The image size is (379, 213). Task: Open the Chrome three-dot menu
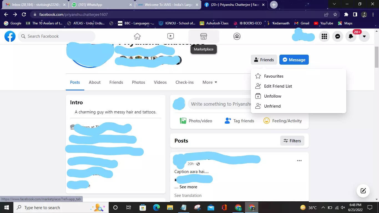(x=373, y=14)
